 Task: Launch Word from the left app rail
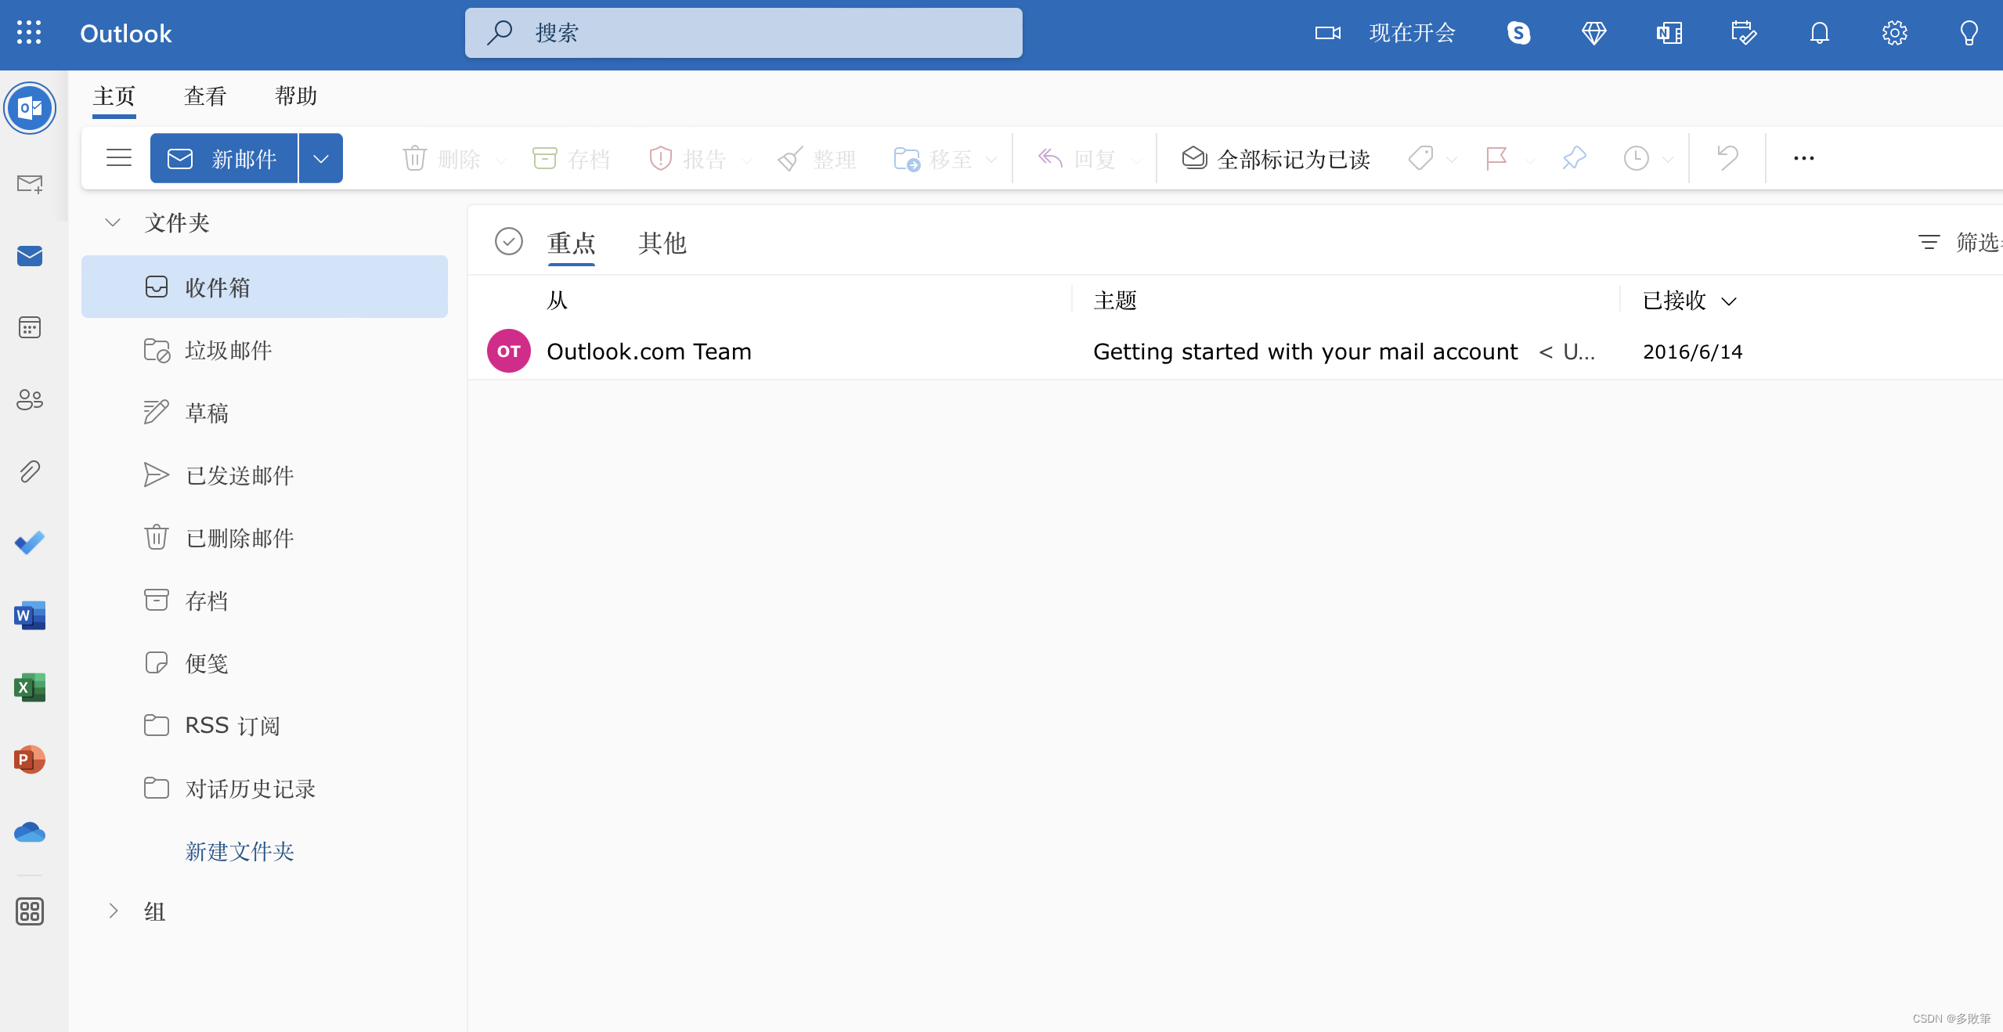pyautogui.click(x=30, y=615)
